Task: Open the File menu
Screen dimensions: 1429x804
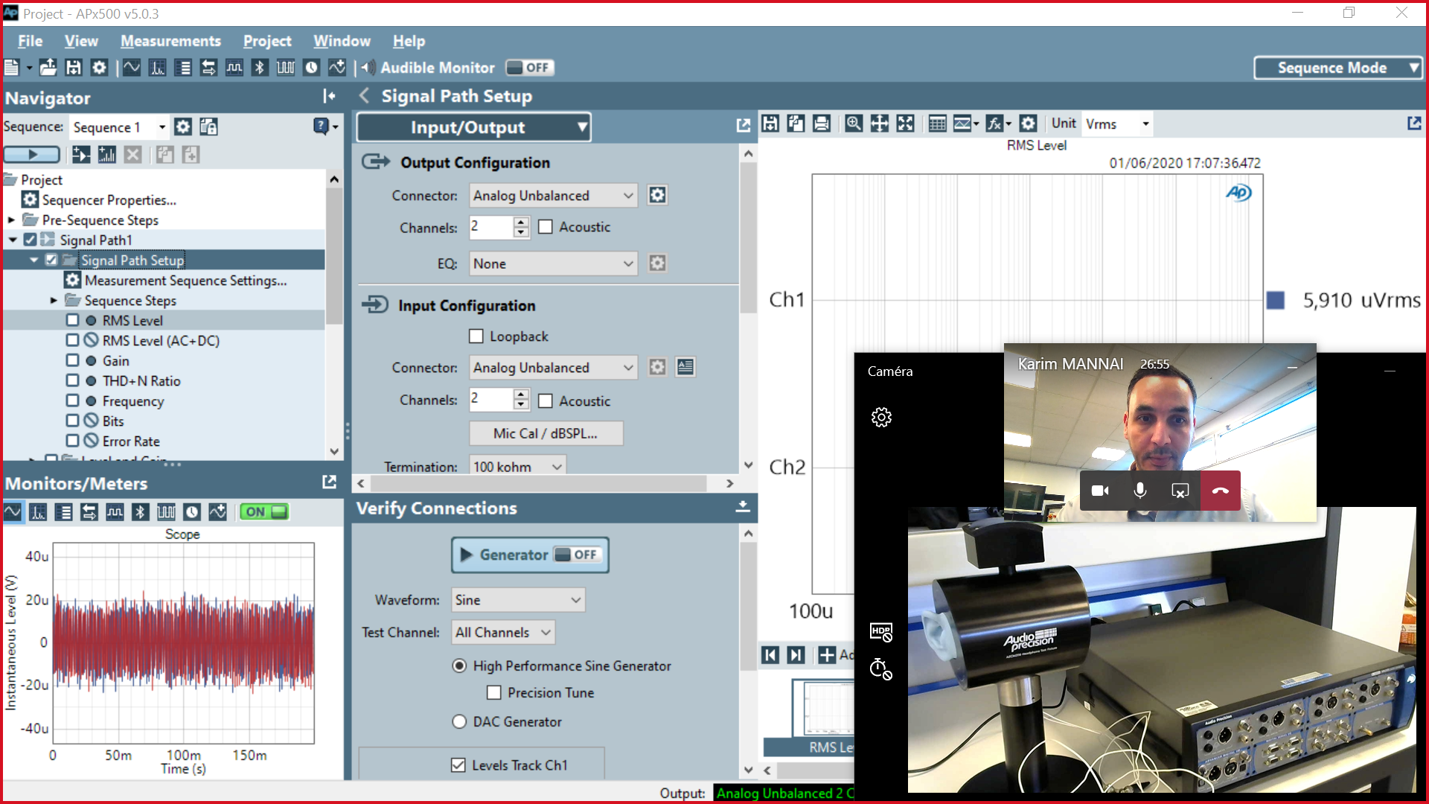Action: pos(30,41)
